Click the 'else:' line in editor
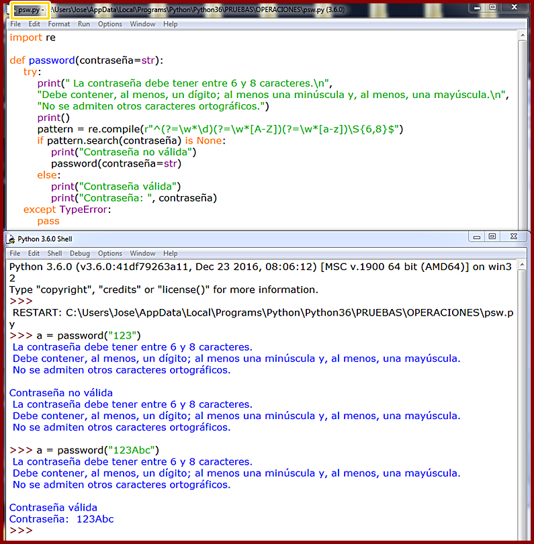The height and width of the screenshot is (544, 534). tap(48, 175)
